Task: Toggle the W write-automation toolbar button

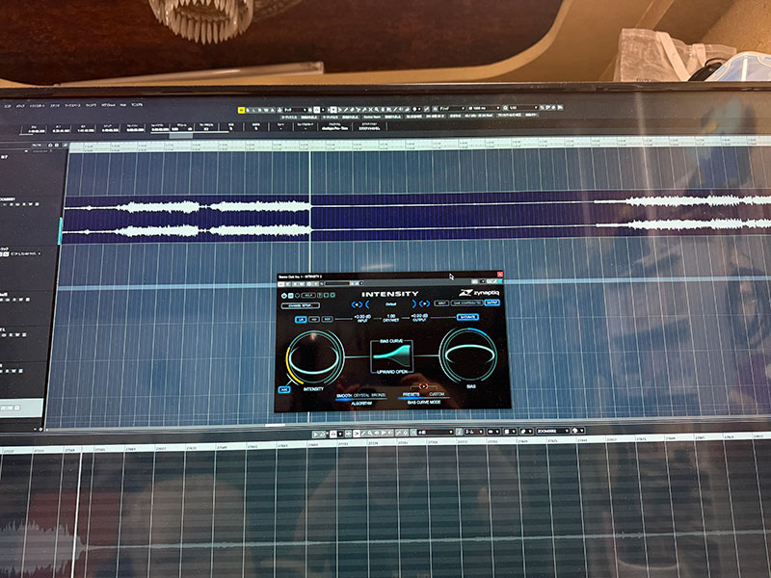Action: [x=267, y=110]
